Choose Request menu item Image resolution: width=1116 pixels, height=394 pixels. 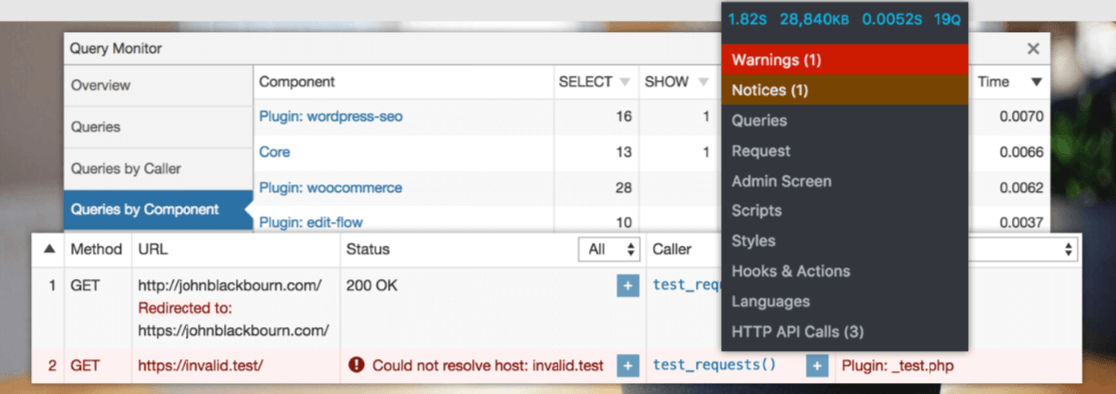click(845, 151)
